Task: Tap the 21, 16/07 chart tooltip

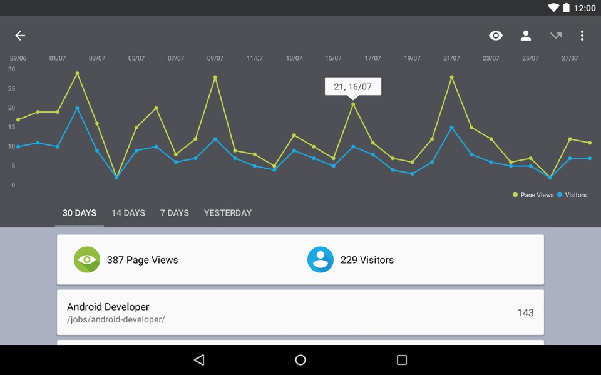Action: (353, 87)
